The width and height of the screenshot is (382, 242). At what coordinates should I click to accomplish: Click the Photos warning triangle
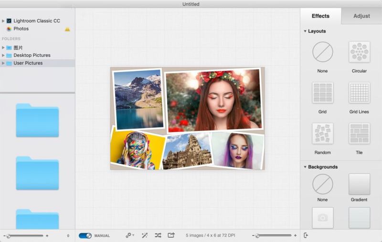[67, 29]
